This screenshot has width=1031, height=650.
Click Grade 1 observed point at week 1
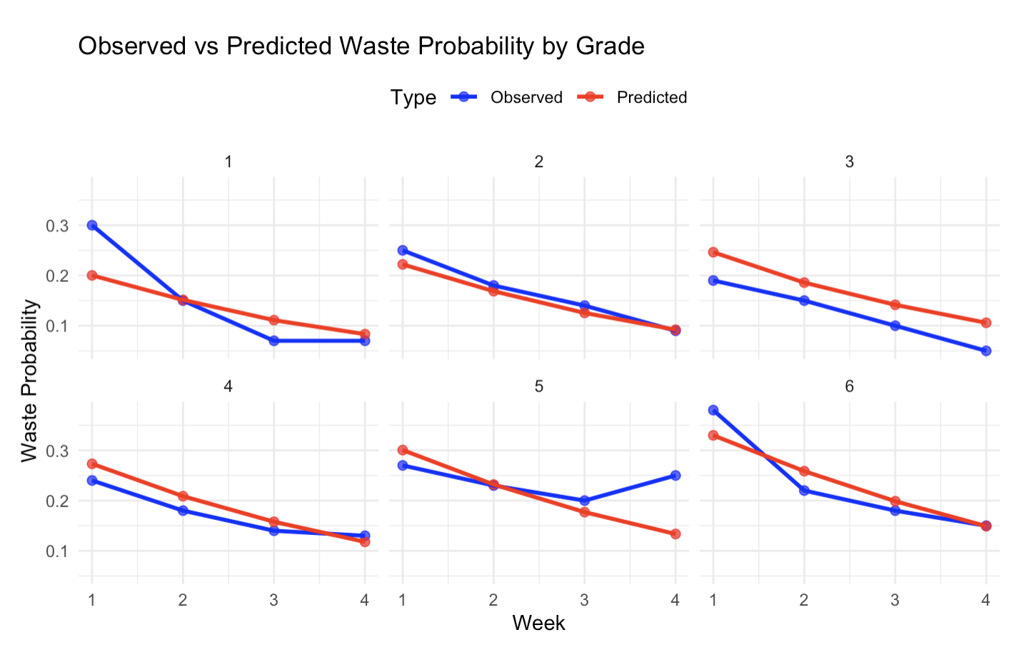[92, 225]
